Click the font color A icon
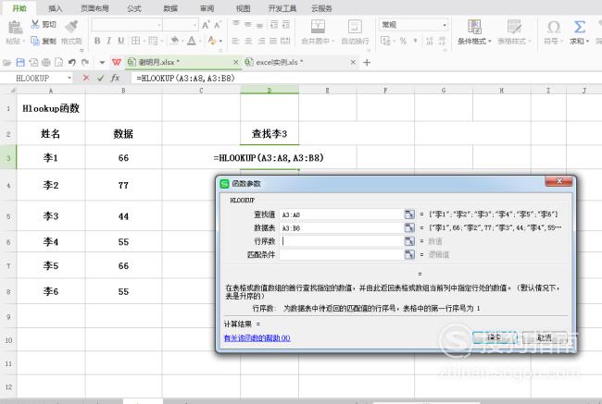 (192, 41)
